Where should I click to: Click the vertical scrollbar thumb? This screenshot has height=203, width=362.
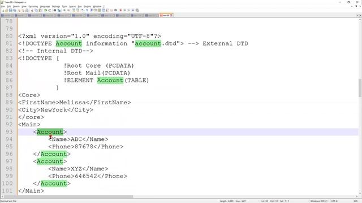pyautogui.click(x=360, y=88)
